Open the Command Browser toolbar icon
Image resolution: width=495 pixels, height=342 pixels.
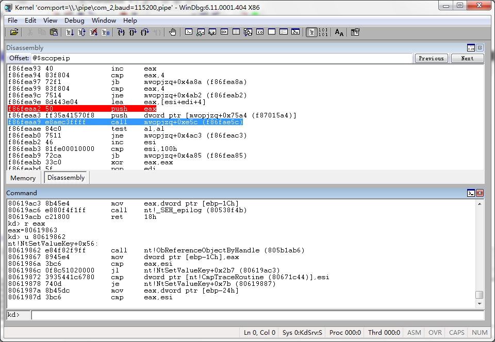point(295,32)
